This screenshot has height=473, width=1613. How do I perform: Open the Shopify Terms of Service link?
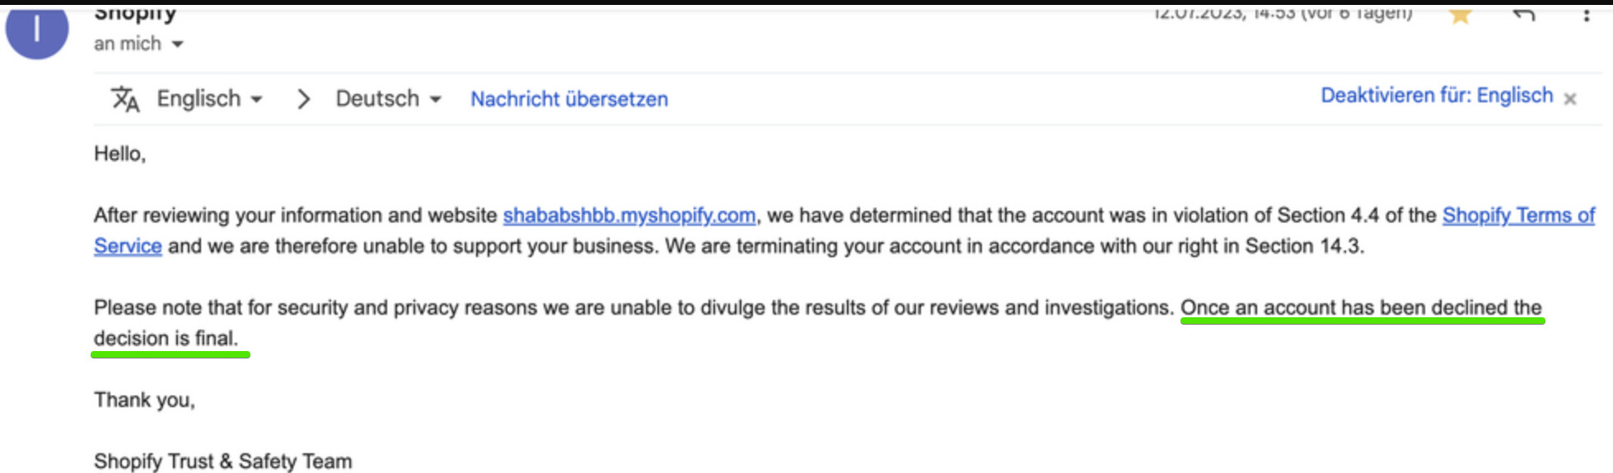1518,215
